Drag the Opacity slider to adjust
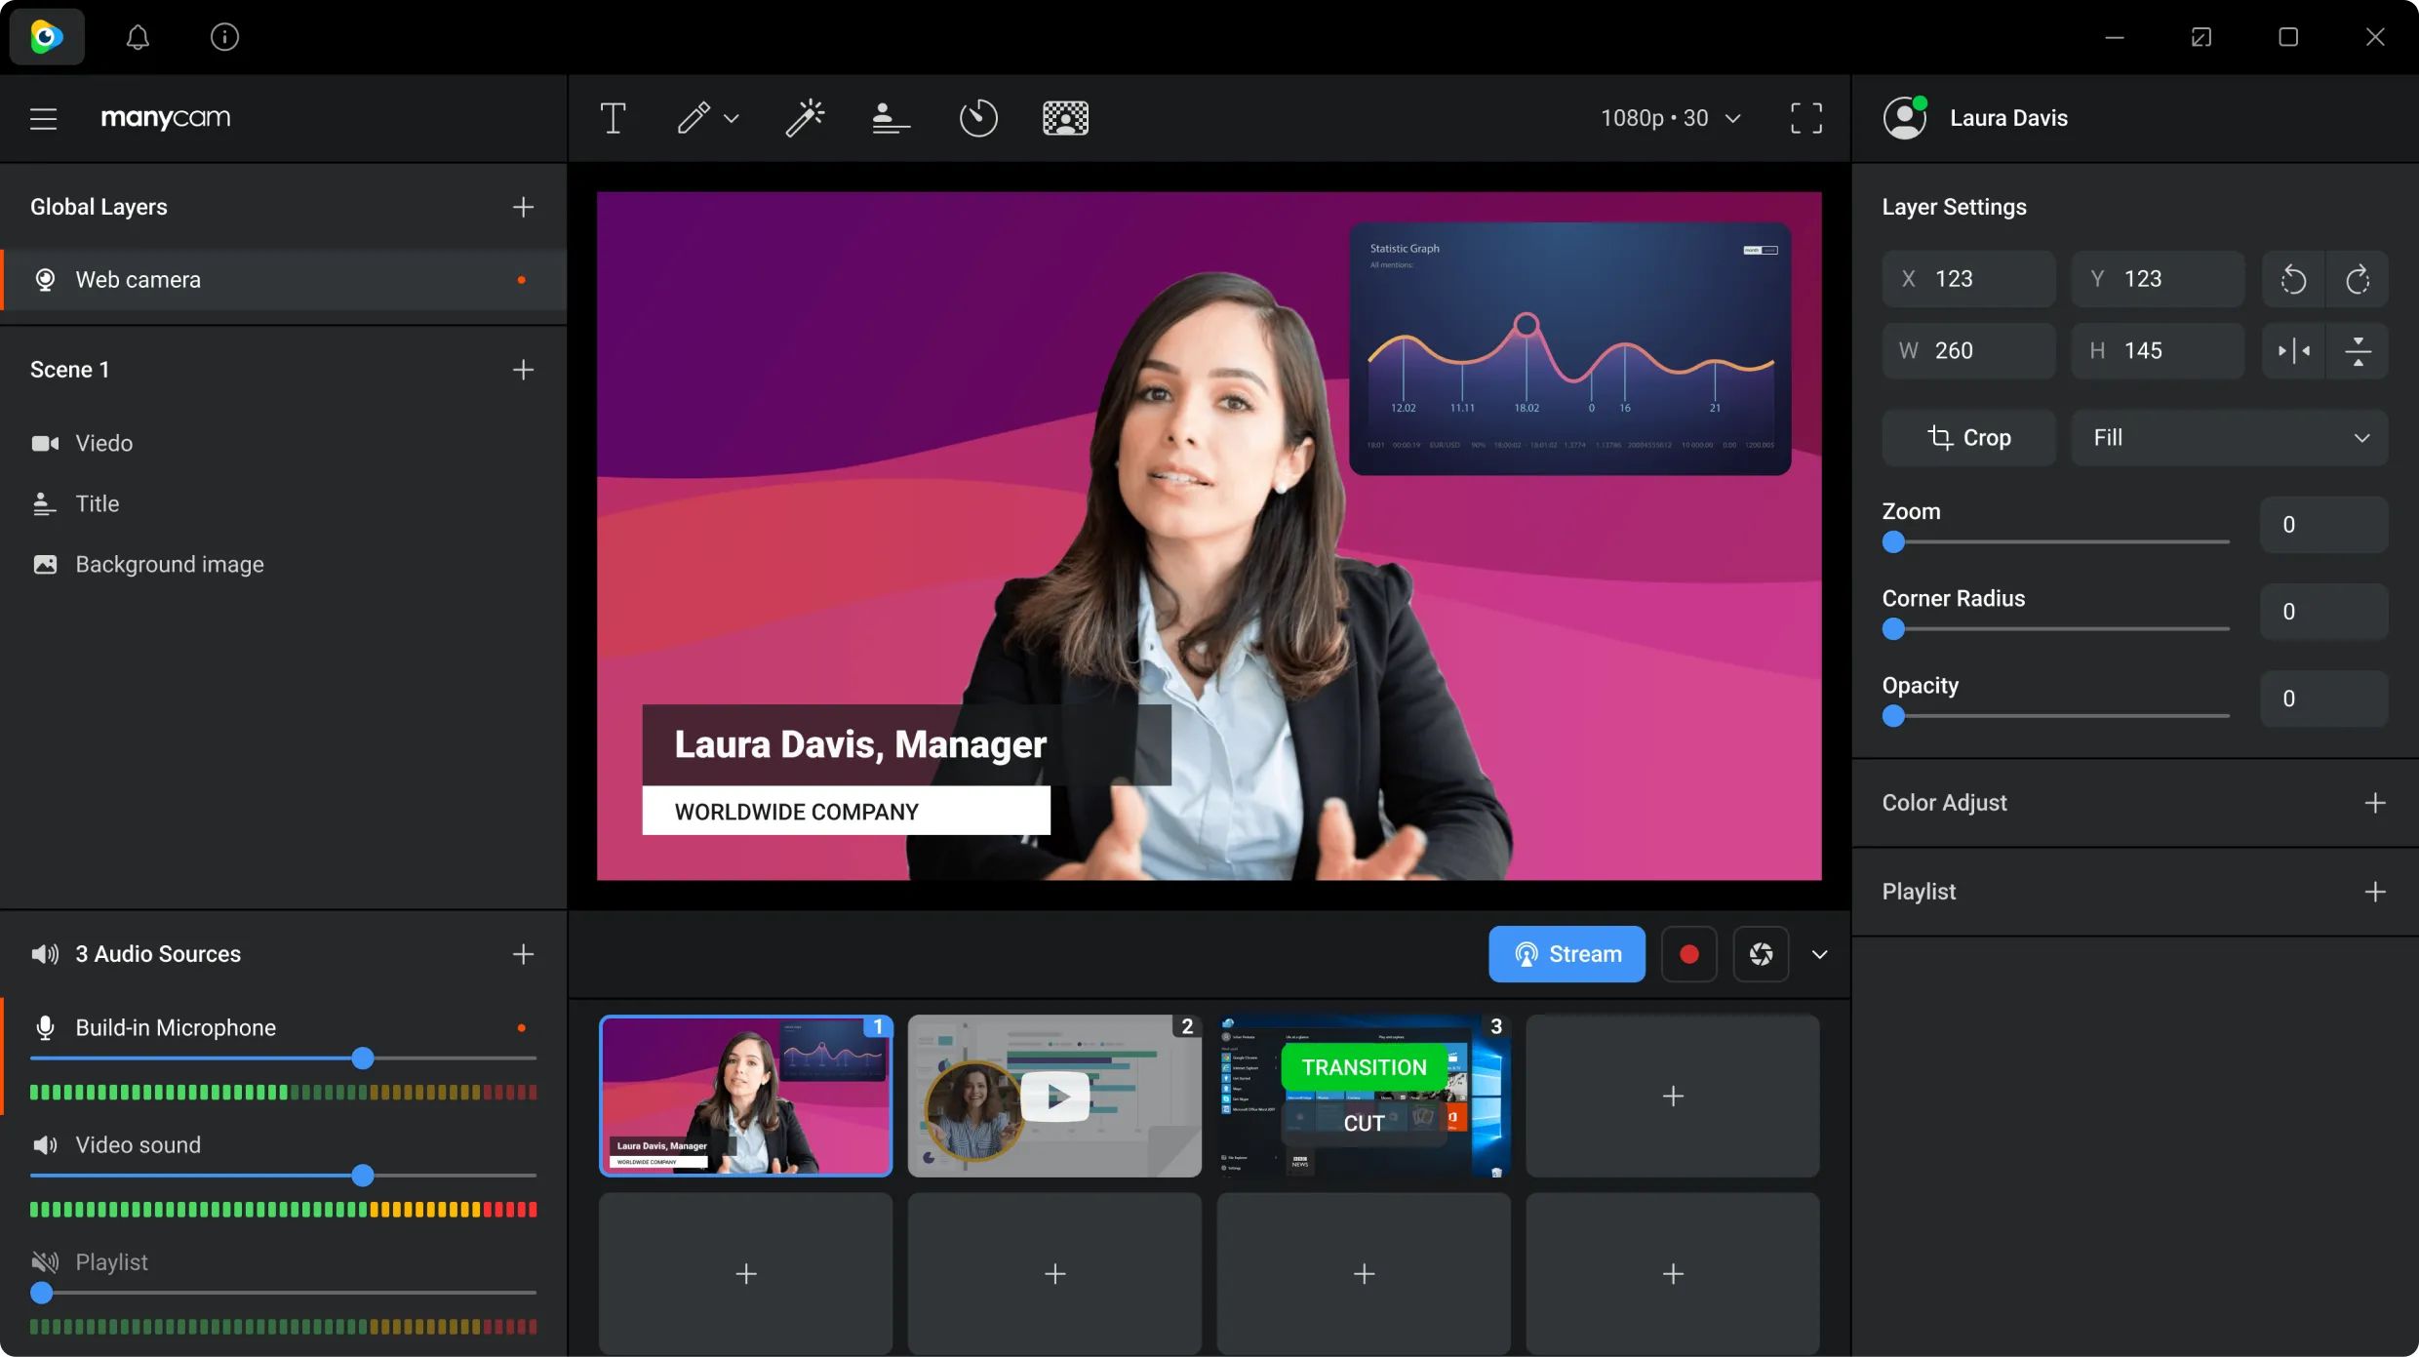The image size is (2419, 1357). click(x=1894, y=716)
